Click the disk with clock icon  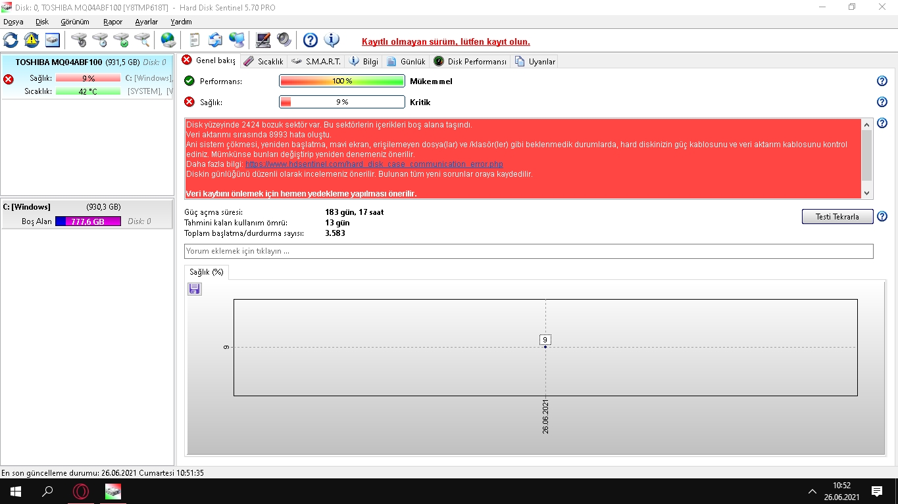pos(100,40)
